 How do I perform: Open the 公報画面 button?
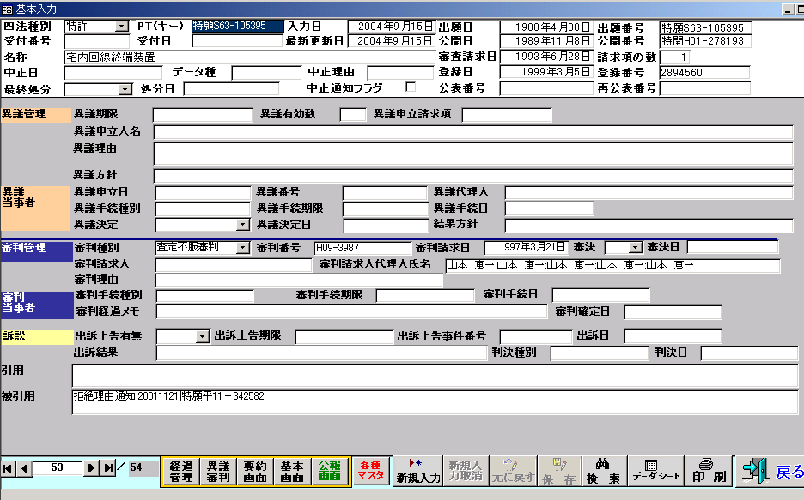[x=330, y=470]
